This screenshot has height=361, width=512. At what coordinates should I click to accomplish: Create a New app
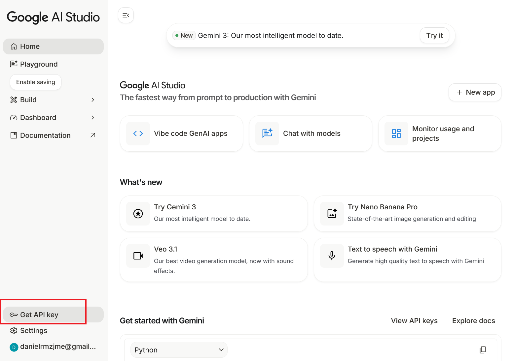point(475,92)
